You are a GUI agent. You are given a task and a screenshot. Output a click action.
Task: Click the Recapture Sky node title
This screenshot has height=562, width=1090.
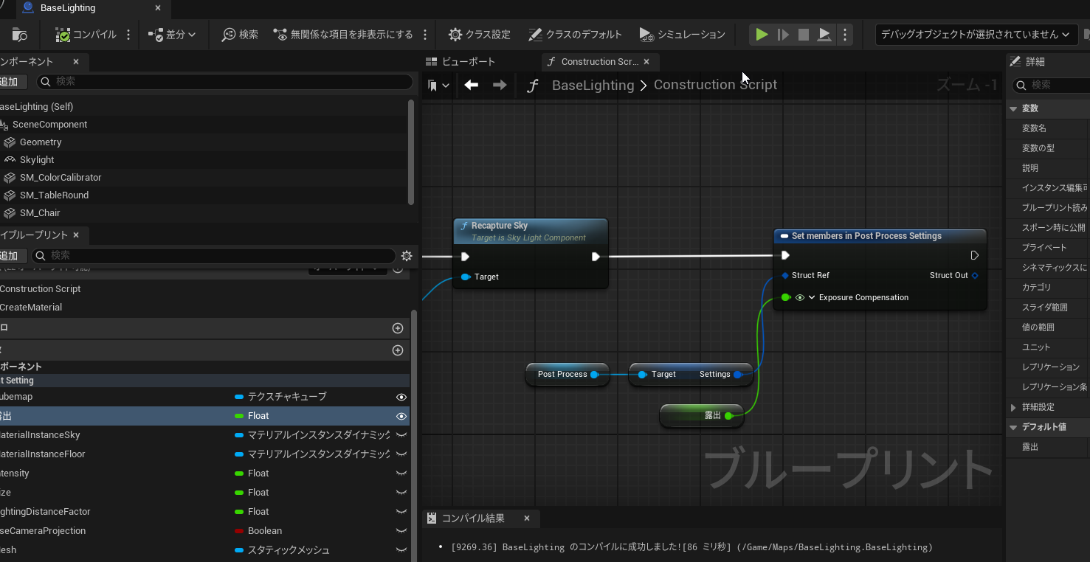click(x=500, y=226)
